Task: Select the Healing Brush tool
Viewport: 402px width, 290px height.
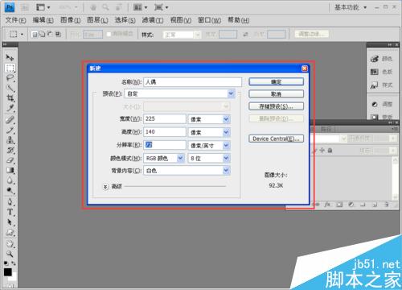Action: [10, 120]
